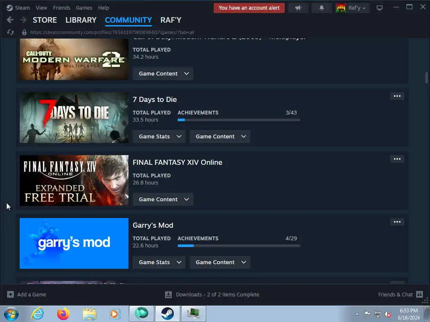
Task: Switch to the RAF'Y profile tab
Action: [x=171, y=20]
